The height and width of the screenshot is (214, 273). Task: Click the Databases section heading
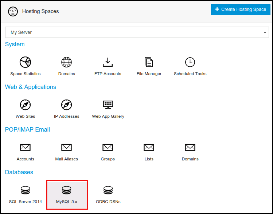point(19,172)
